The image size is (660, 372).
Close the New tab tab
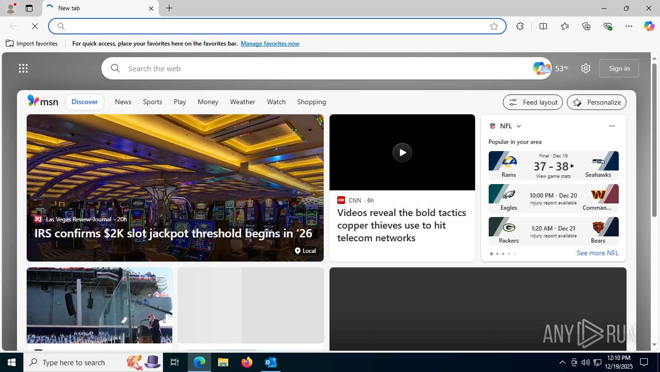coord(151,8)
